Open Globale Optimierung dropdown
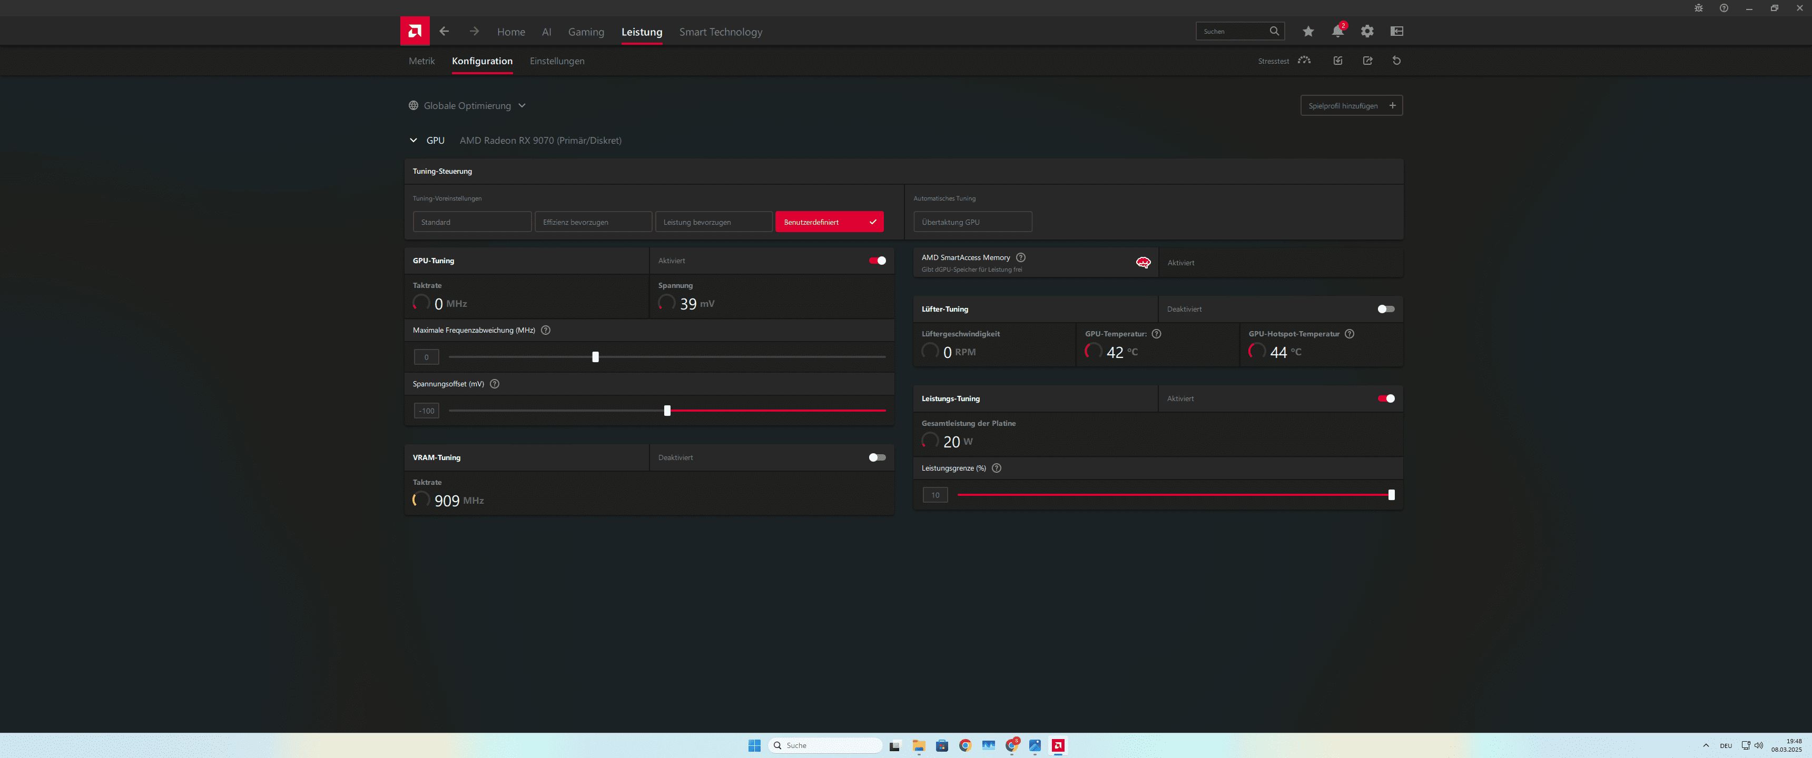 click(467, 105)
